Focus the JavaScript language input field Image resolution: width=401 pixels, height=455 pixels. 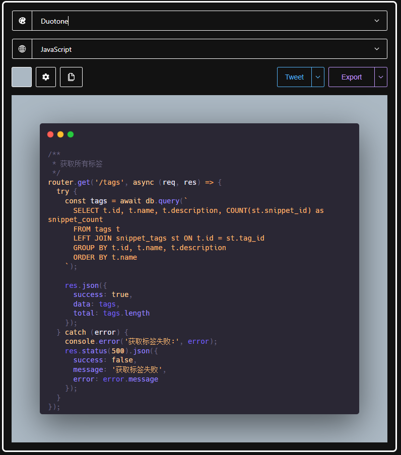point(203,49)
